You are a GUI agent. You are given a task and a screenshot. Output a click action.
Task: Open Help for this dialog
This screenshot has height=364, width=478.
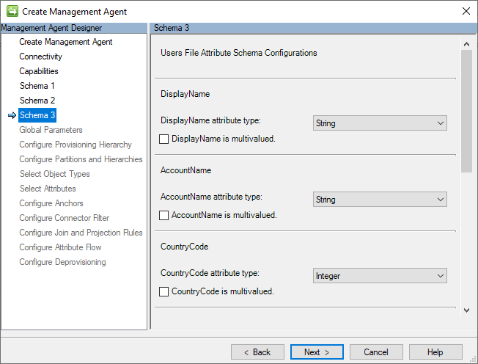click(435, 352)
